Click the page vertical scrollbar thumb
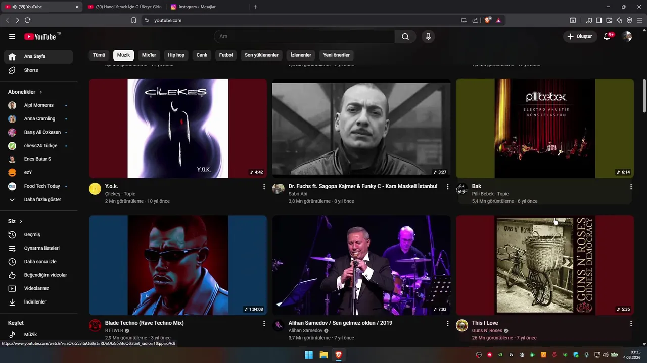The height and width of the screenshot is (363, 647). pos(644,96)
